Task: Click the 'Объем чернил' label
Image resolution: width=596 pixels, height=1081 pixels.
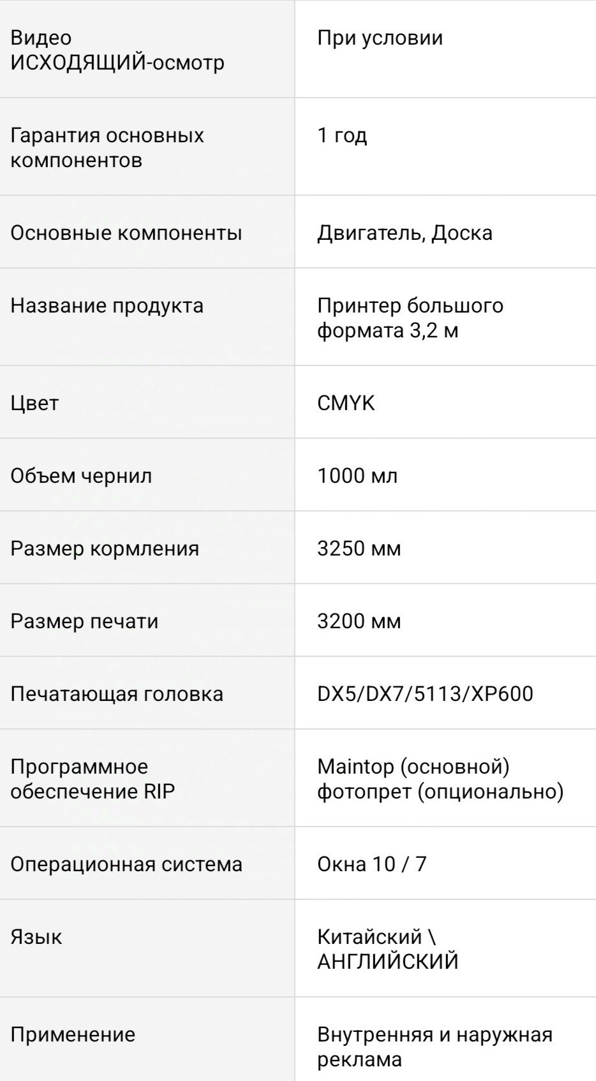Action: tap(81, 476)
